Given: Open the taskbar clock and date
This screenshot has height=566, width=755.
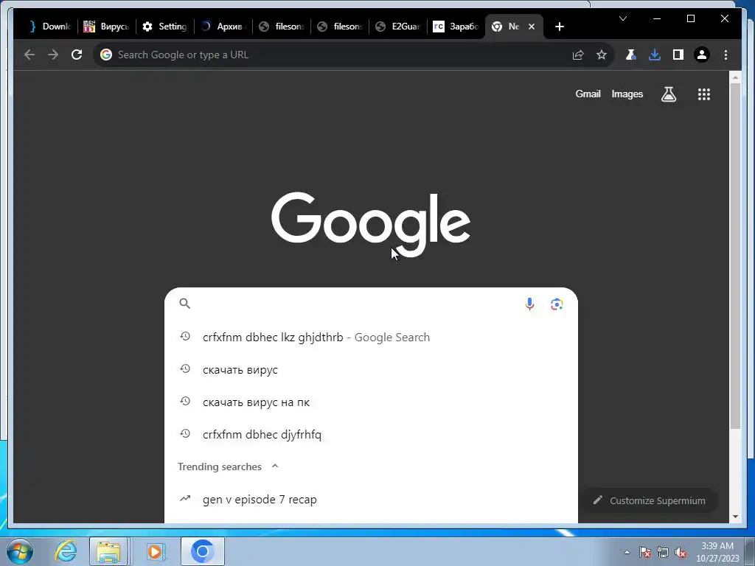Looking at the screenshot, I should pos(717,552).
